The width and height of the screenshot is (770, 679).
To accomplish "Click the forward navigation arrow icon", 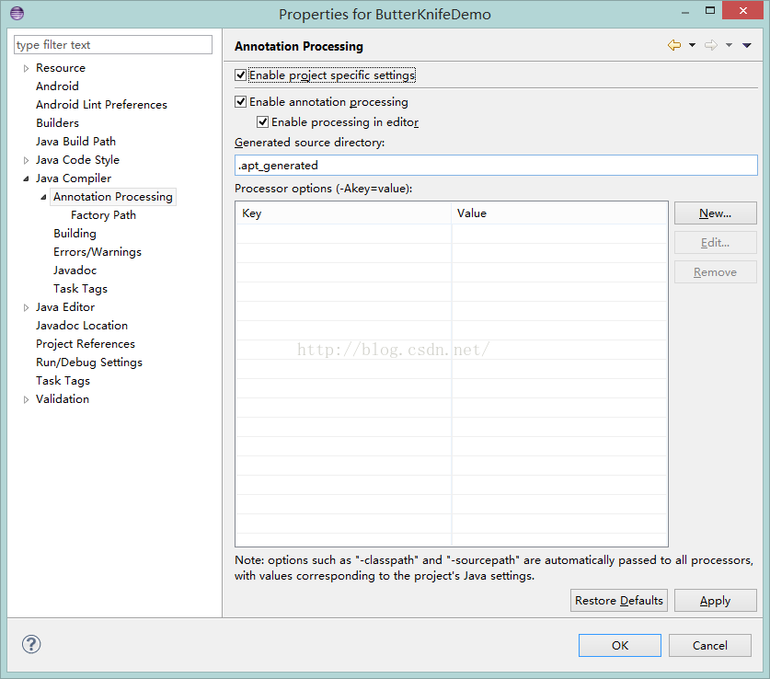I will click(x=710, y=46).
